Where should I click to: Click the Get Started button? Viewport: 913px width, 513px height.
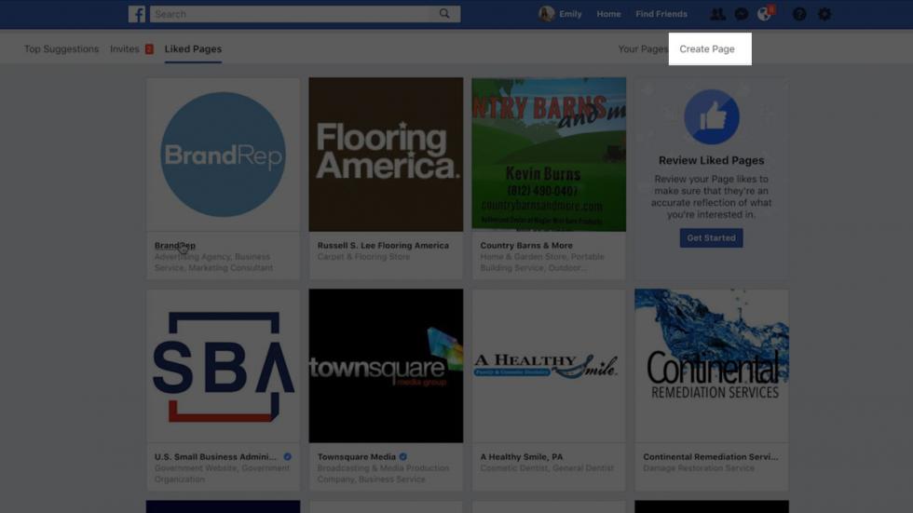pyautogui.click(x=711, y=238)
